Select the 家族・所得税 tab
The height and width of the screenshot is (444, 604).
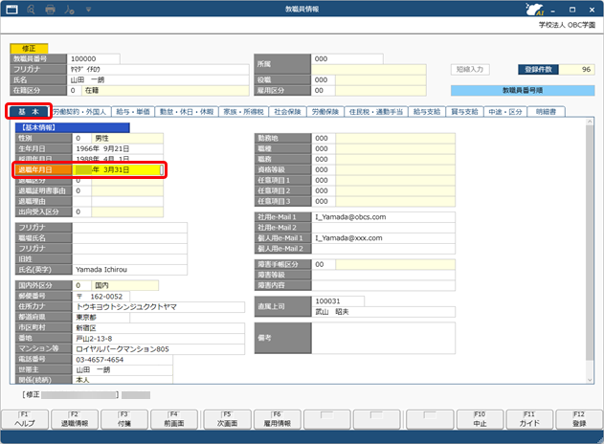coord(242,112)
